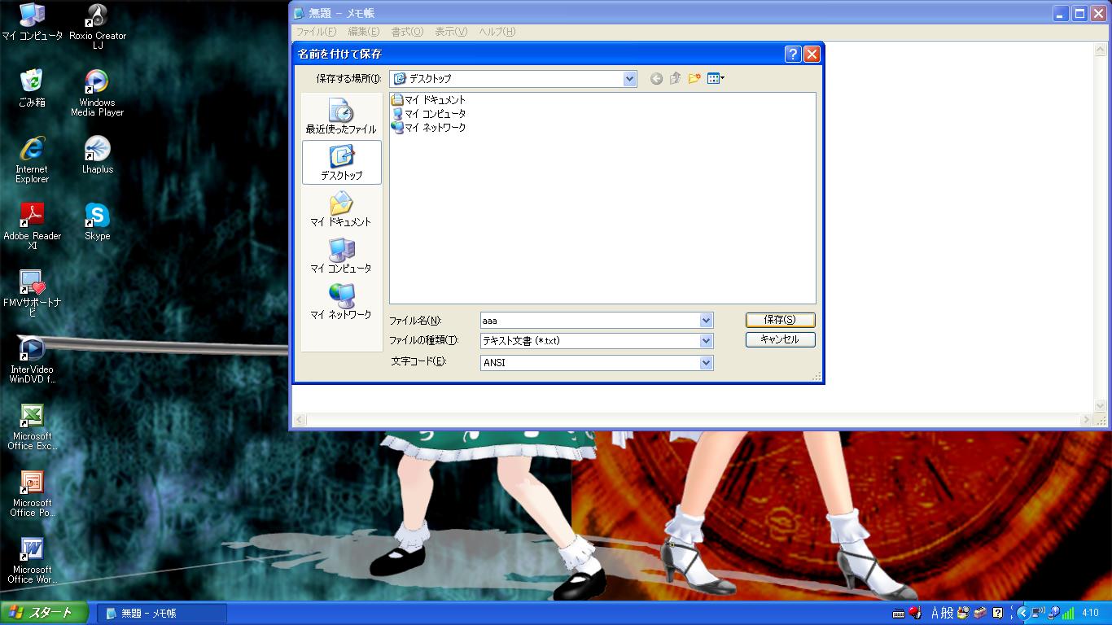This screenshot has height=625, width=1112.
Task: Select 最近使ったファイル in the places bar
Action: click(x=341, y=116)
